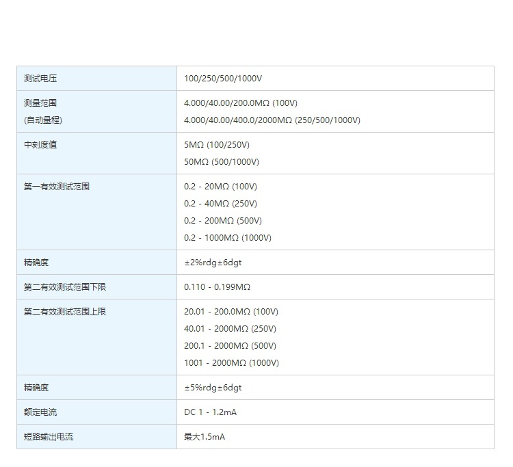The height and width of the screenshot is (467, 513).
Task: Select the 最大1.5mA value
Action: click(x=205, y=437)
